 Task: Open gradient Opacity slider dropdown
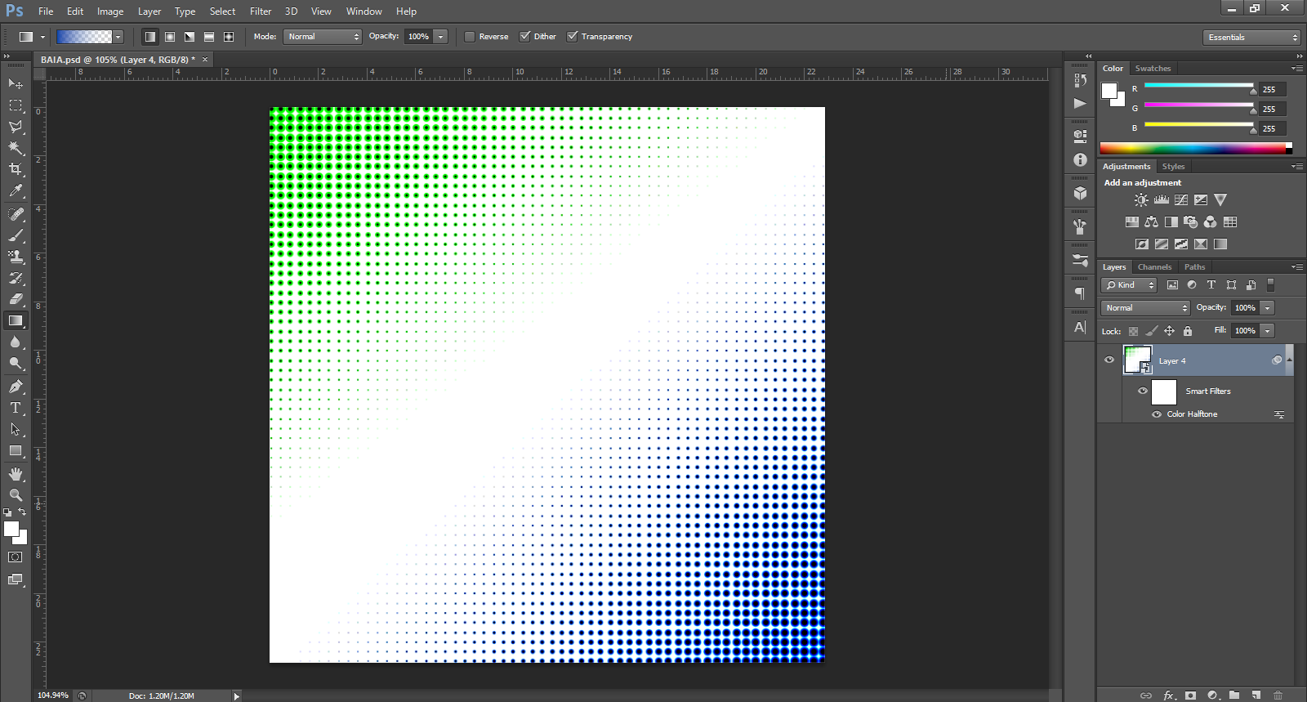441,37
